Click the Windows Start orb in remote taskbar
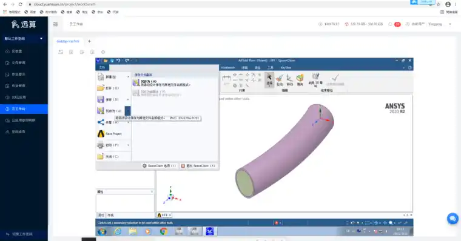Image resolution: width=461 pixels, height=241 pixels. click(x=102, y=231)
